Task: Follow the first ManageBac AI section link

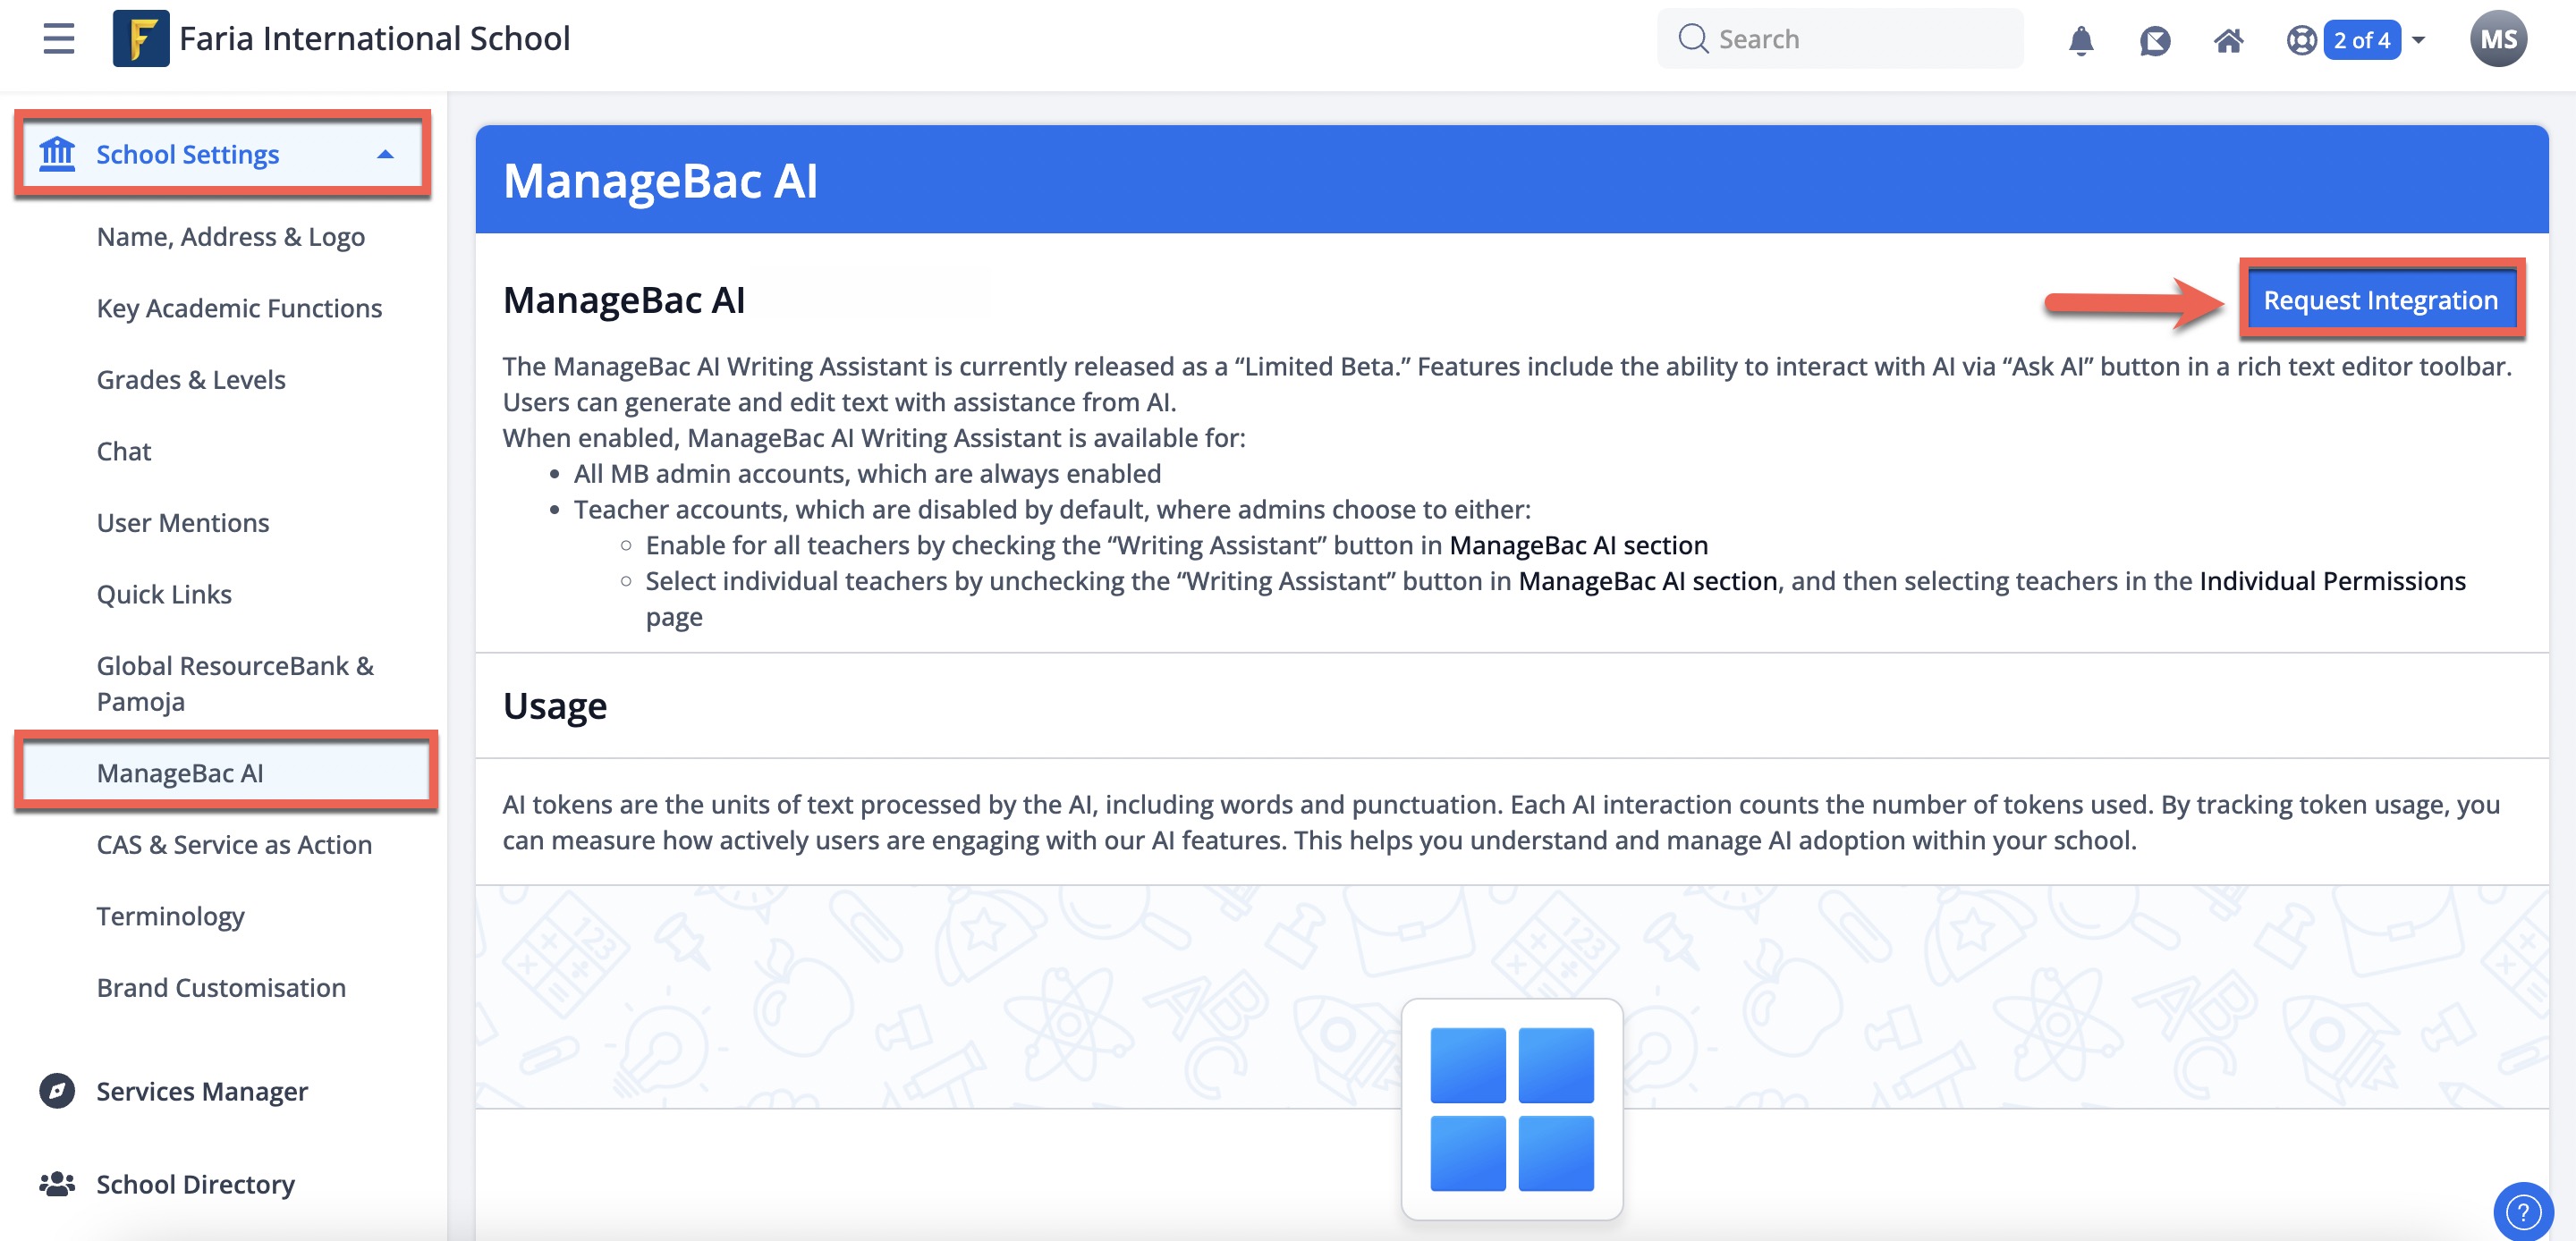Action: [x=1578, y=545]
